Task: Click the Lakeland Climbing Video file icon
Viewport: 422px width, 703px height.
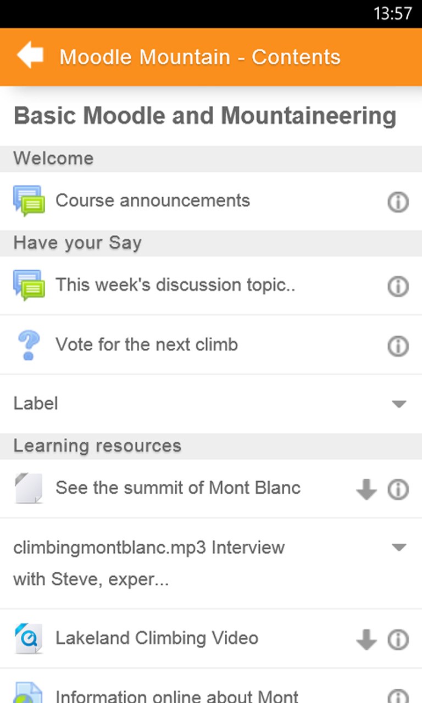Action: [x=29, y=638]
